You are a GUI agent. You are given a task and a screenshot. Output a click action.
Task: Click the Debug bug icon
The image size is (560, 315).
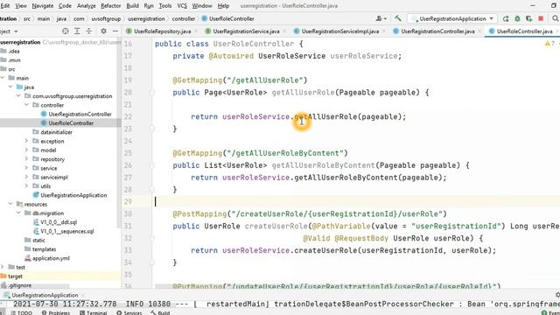tap(517, 18)
